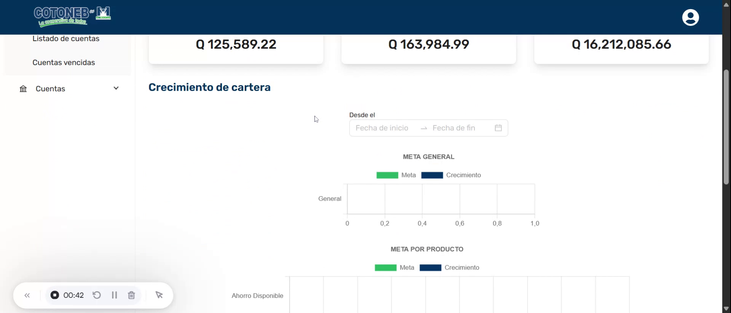
Task: Stop the screen recording
Action: point(55,295)
